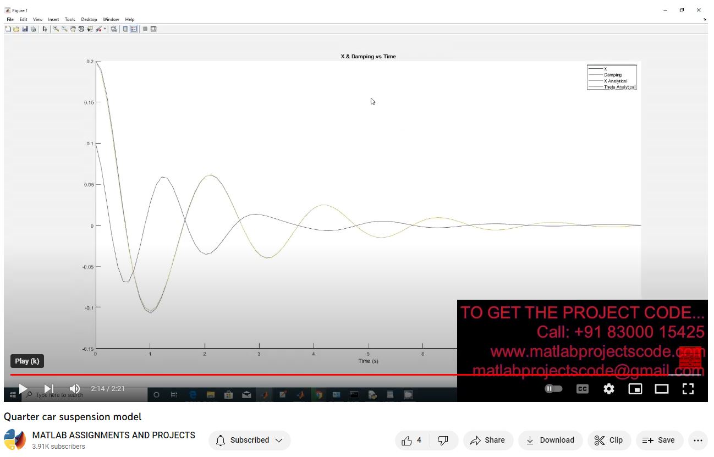Open the File menu in Figure 1

pyautogui.click(x=10, y=19)
